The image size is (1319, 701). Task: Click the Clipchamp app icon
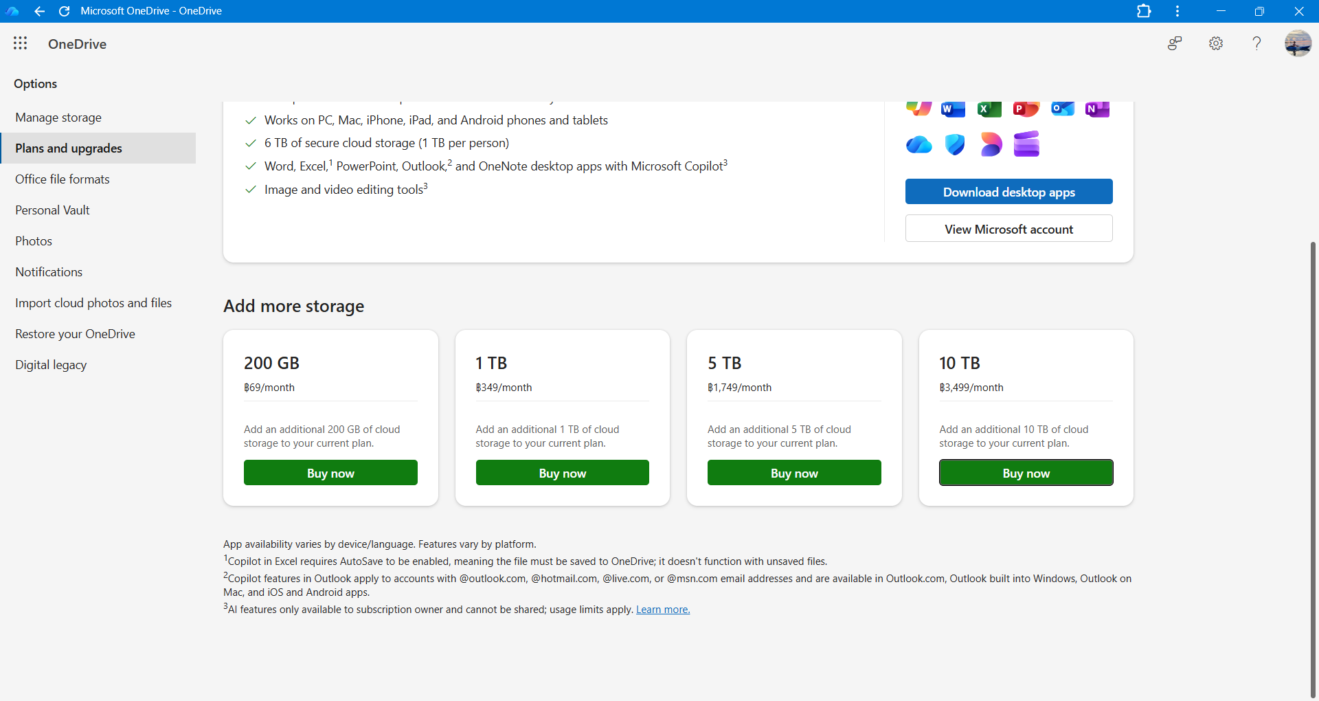click(x=1026, y=144)
